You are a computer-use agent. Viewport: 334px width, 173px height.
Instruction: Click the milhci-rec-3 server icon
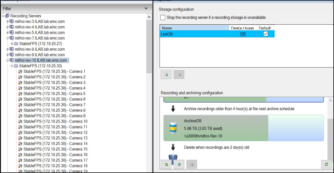12,21
